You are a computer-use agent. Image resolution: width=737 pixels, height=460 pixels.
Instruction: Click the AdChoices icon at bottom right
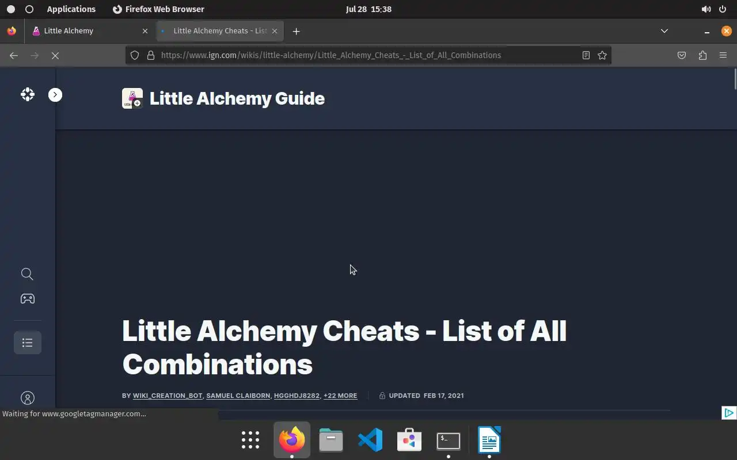coord(729,413)
